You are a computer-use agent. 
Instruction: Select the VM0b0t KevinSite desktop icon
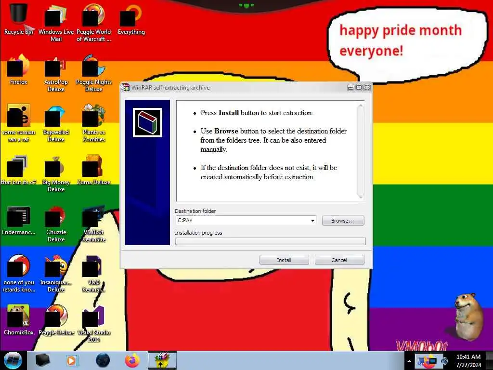click(x=94, y=224)
